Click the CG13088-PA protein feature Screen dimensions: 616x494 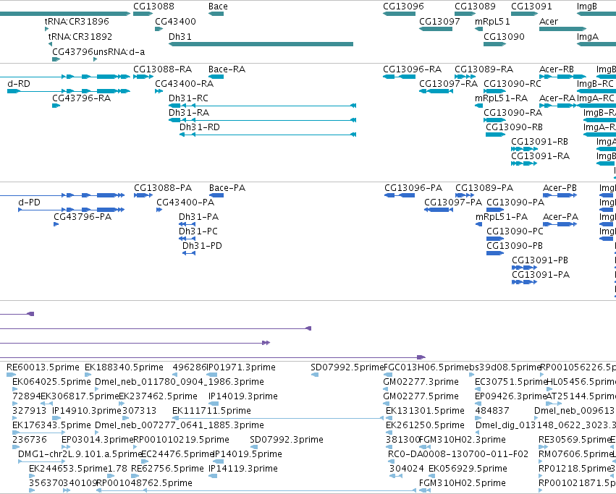click(x=143, y=195)
